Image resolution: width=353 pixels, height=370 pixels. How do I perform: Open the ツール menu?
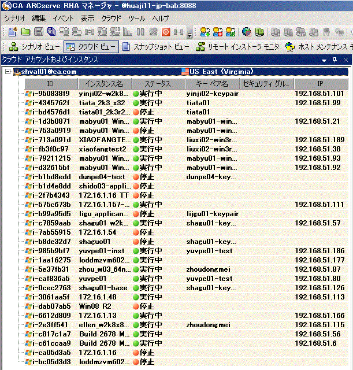(137, 18)
